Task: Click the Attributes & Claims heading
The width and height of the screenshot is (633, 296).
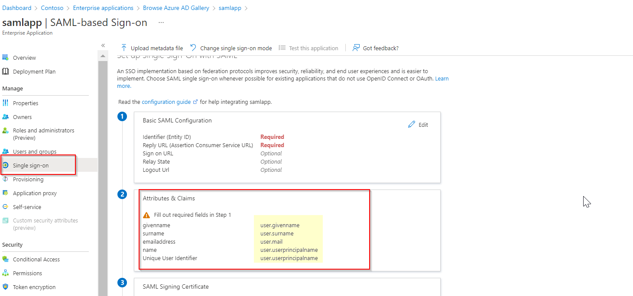Action: click(x=169, y=198)
